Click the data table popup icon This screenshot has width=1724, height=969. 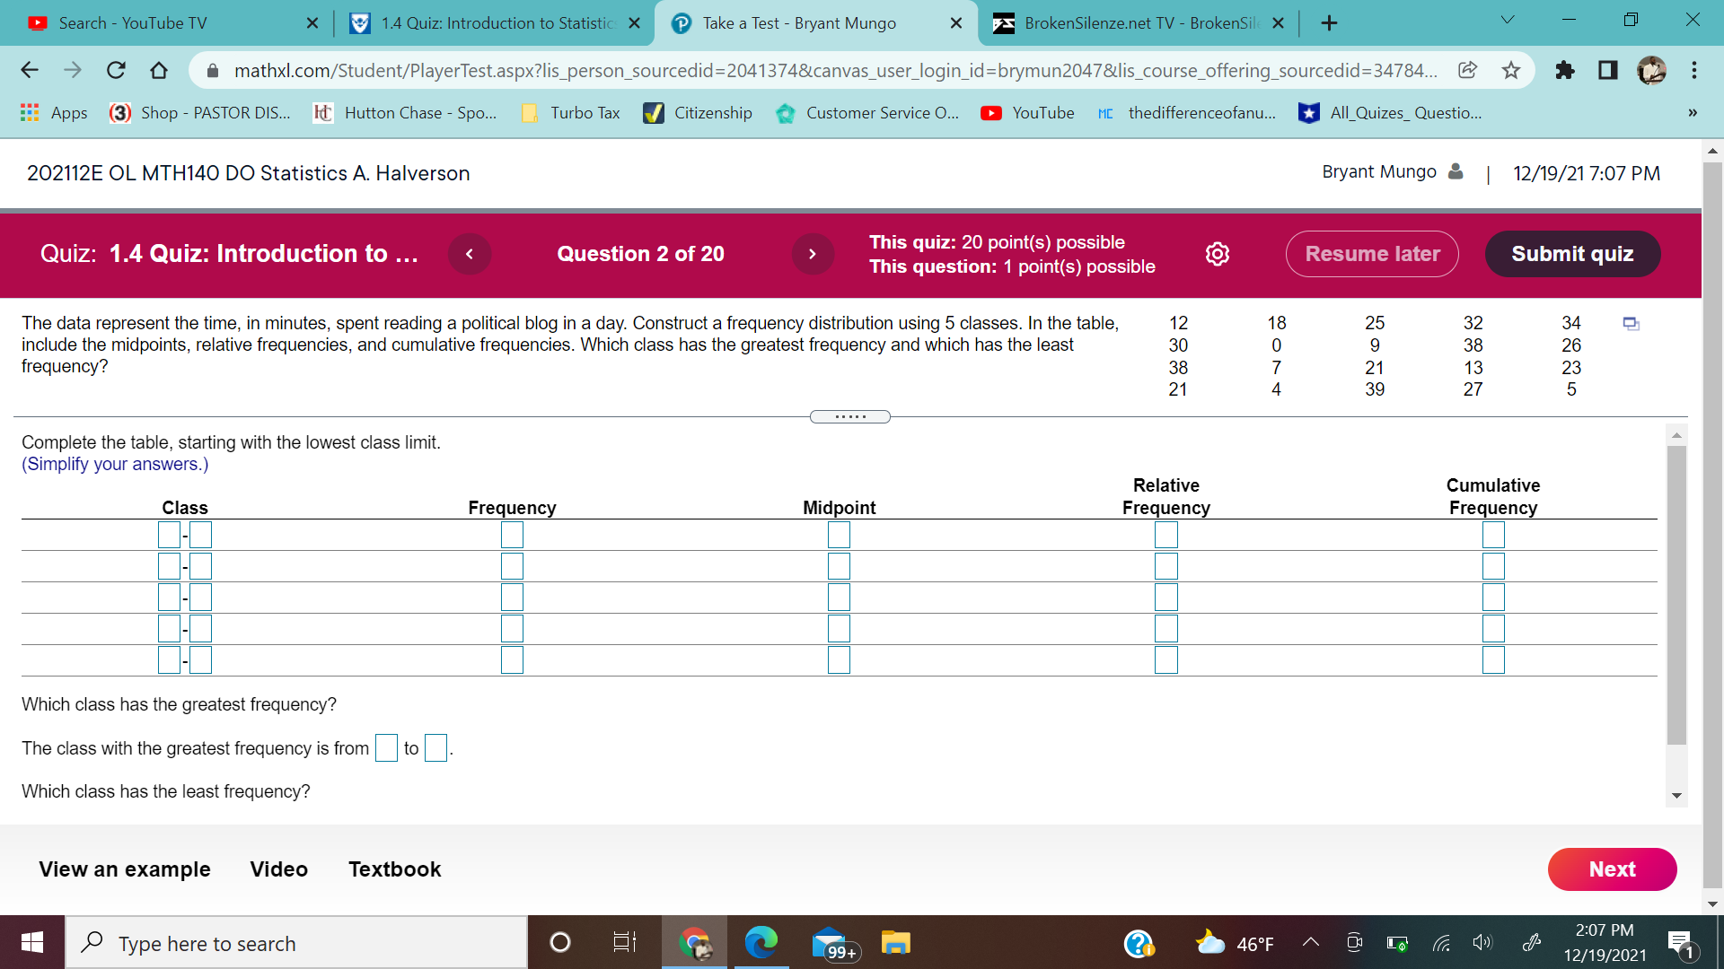click(1631, 324)
